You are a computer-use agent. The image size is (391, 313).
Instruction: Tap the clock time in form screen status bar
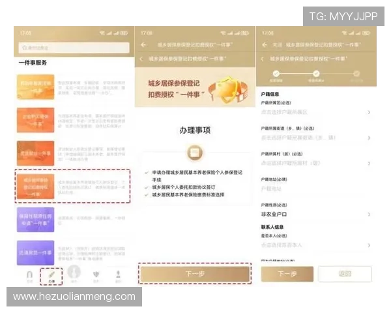pos(268,33)
